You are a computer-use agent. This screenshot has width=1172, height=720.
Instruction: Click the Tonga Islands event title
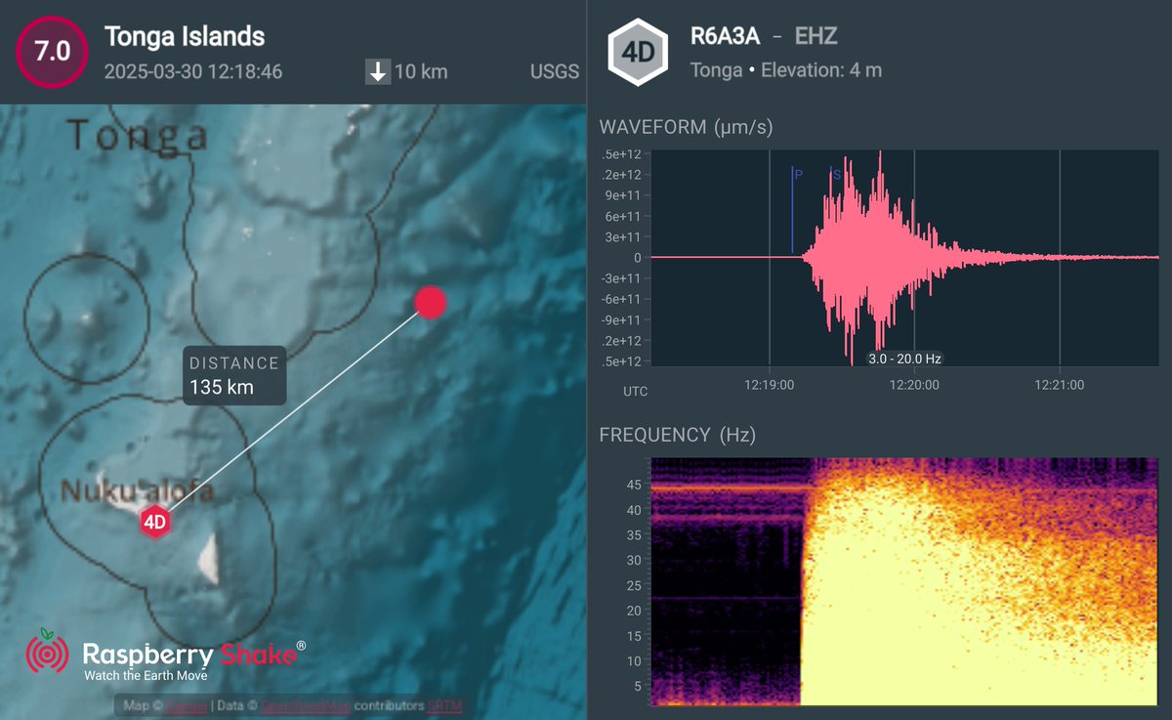185,37
